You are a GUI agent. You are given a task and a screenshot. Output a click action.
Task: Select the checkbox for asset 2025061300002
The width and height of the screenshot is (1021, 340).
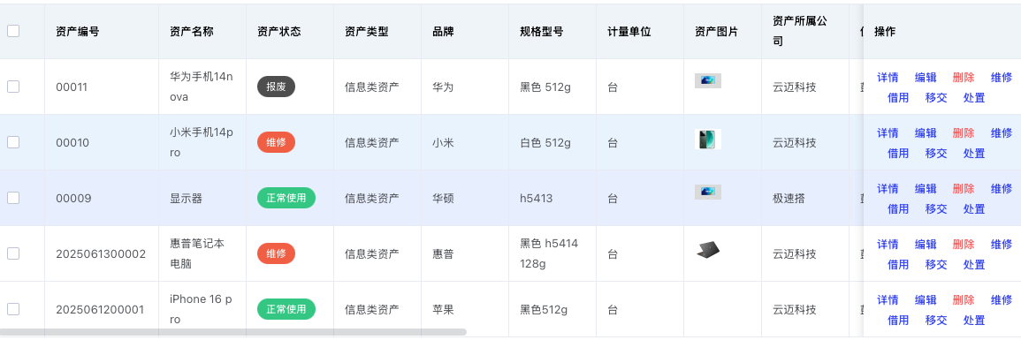pos(13,253)
